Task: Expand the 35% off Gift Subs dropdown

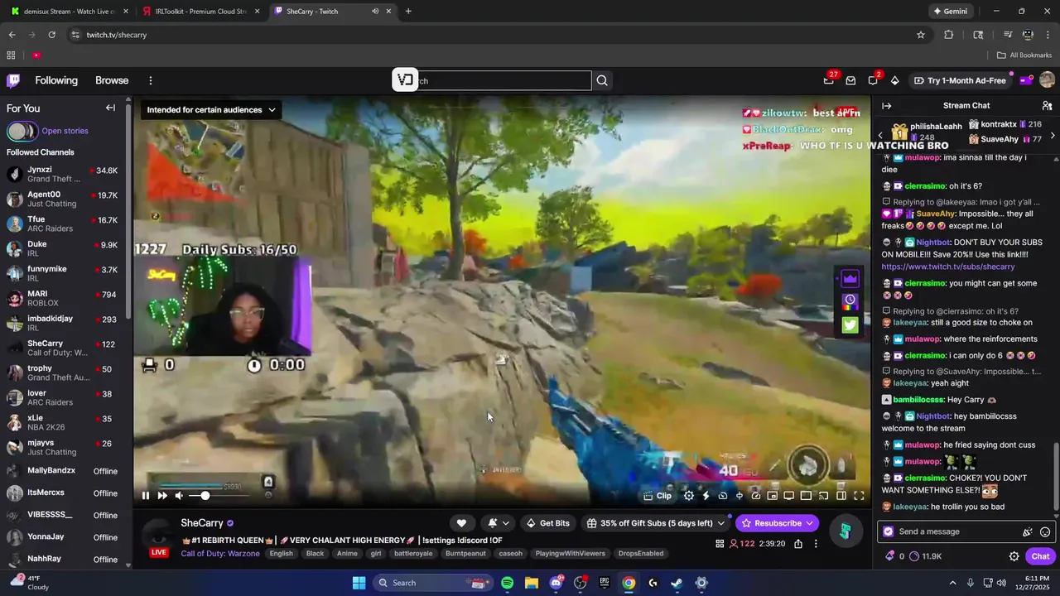Action: click(x=720, y=523)
